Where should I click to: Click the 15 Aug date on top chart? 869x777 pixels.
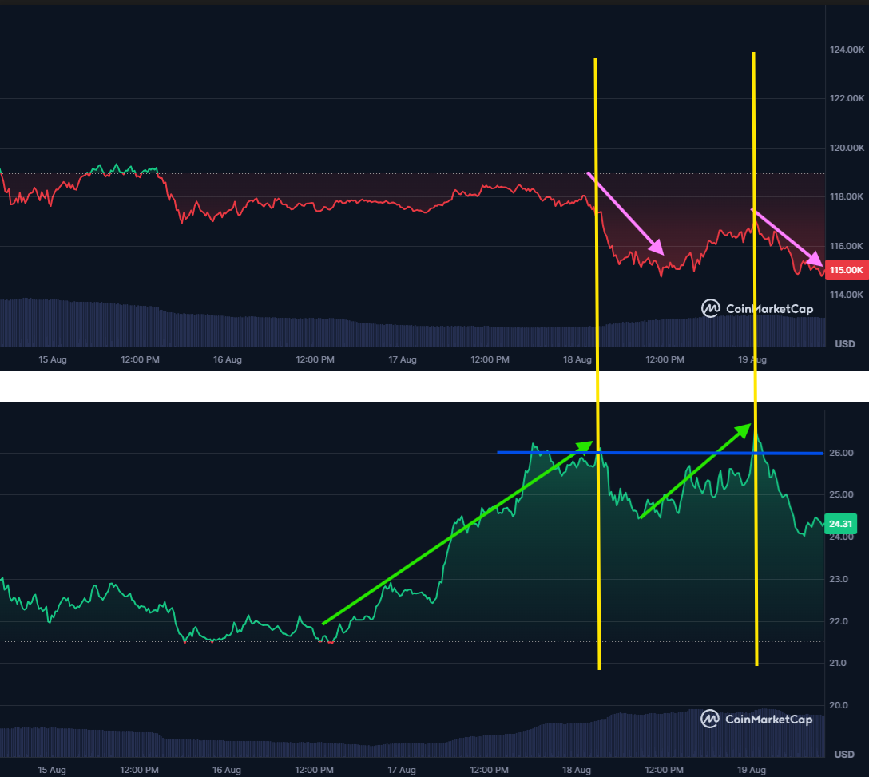pyautogui.click(x=53, y=359)
